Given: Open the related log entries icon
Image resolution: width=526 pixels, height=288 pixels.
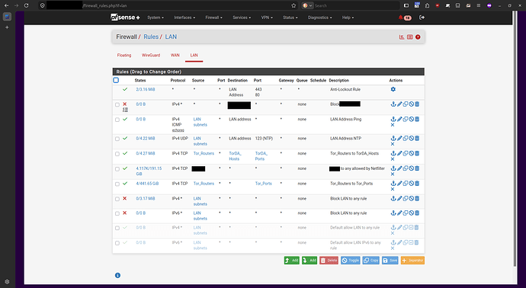Looking at the screenshot, I should pos(409,37).
